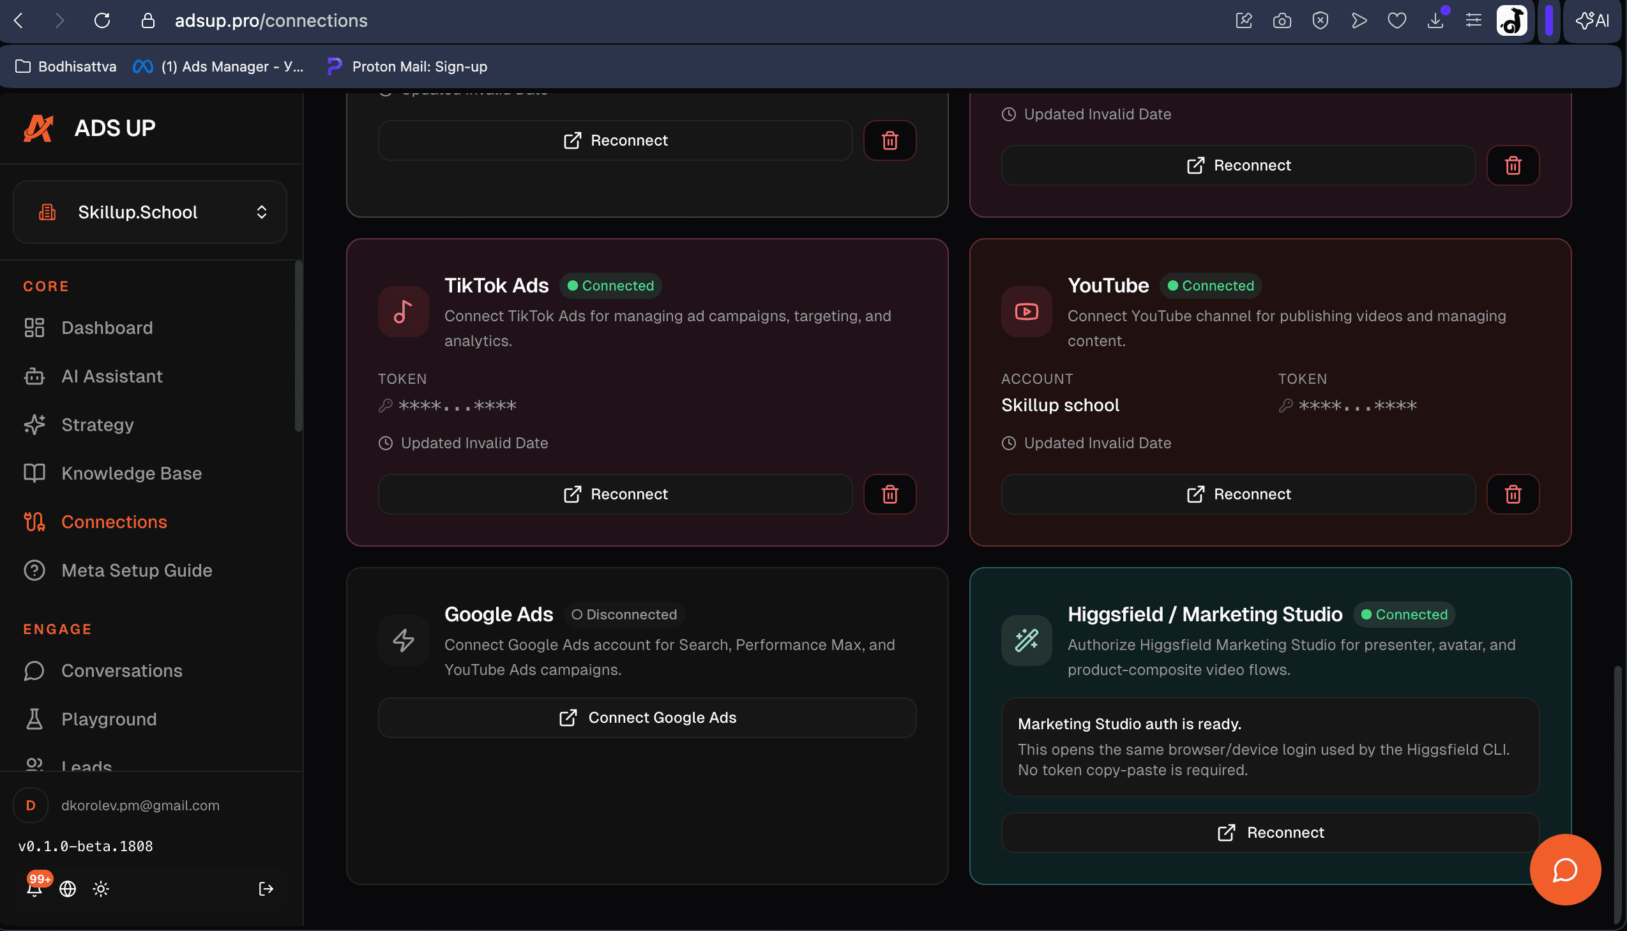Image resolution: width=1627 pixels, height=931 pixels.
Task: Reconnect Higgsfield Marketing Studio
Action: [x=1270, y=833]
